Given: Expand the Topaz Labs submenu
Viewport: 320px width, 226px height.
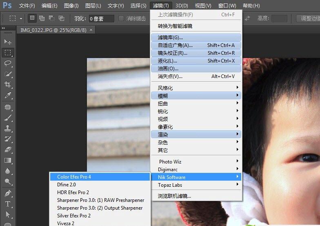Looking at the screenshot, I should (x=196, y=185).
